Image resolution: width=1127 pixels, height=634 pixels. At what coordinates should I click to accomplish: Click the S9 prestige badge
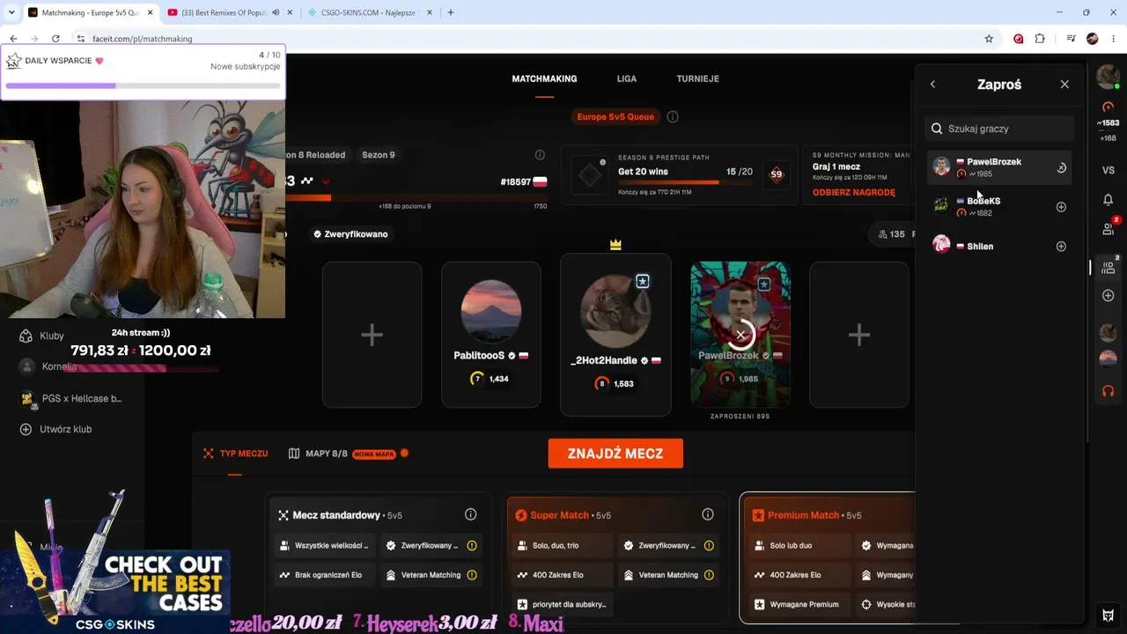[x=776, y=174]
